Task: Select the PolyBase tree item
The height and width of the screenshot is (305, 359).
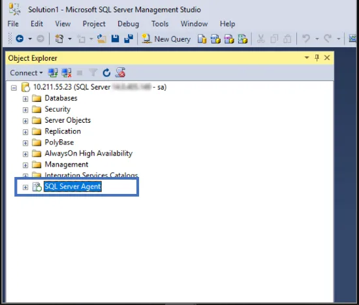Action: coord(59,142)
